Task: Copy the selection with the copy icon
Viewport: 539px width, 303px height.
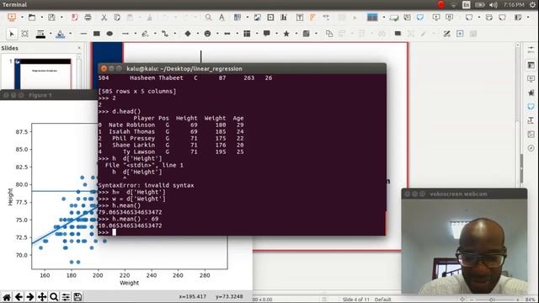Action: click(x=117, y=17)
